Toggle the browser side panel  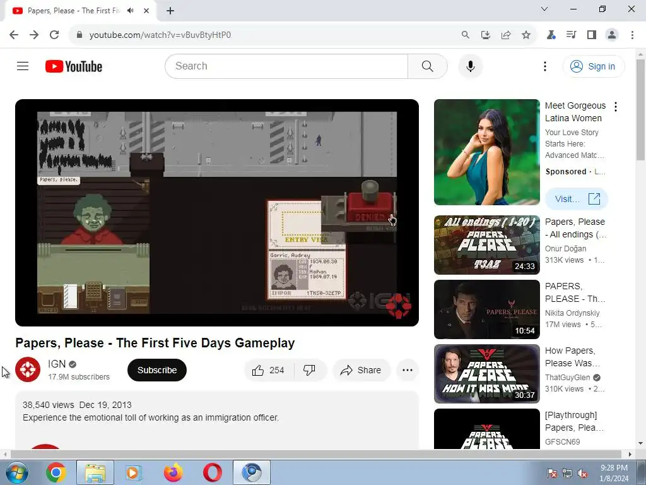(x=592, y=35)
